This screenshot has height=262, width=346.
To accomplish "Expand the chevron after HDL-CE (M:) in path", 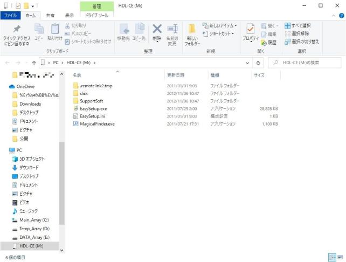I will (x=95, y=63).
